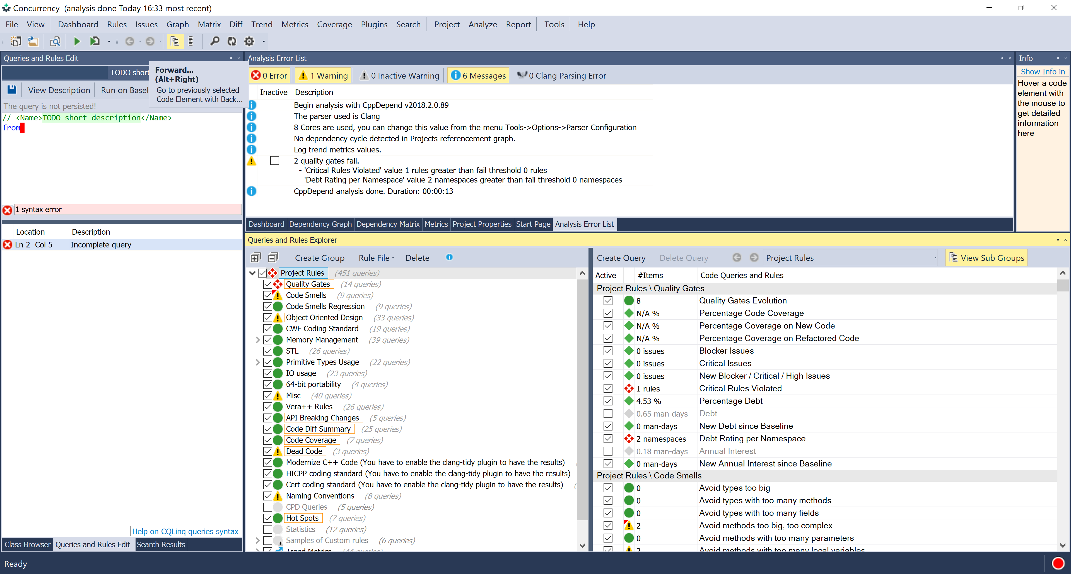
Task: Open the Trend menu
Action: point(262,25)
